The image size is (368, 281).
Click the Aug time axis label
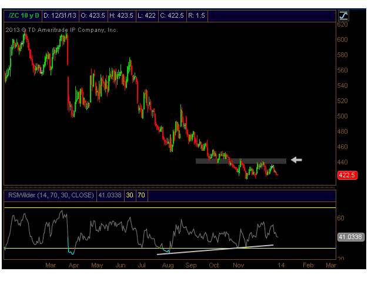[168, 265]
